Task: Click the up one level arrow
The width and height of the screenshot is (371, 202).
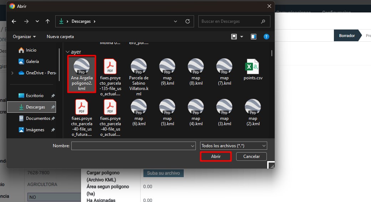Action: [48, 21]
